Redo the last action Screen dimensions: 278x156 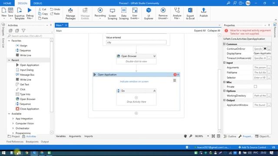coord(55,13)
